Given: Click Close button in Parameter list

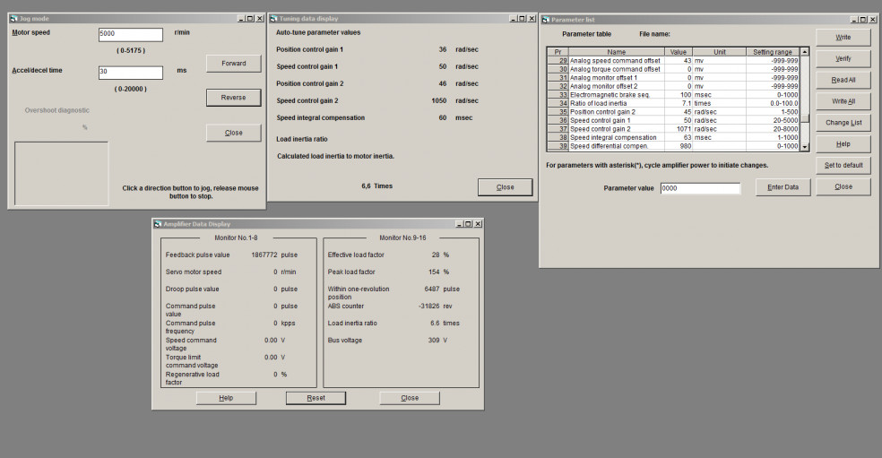Looking at the screenshot, I should click(x=843, y=186).
